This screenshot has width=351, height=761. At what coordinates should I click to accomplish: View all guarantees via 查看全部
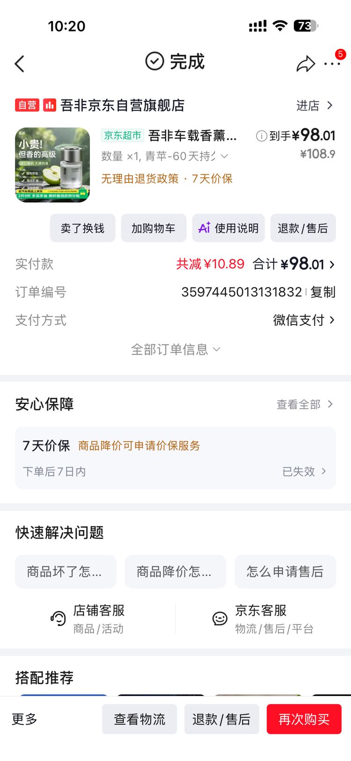[305, 404]
